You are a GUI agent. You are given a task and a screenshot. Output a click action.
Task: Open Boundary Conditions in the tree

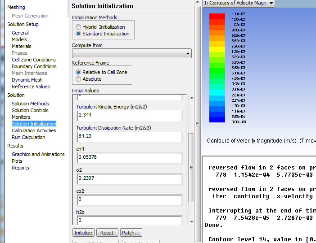(34, 66)
